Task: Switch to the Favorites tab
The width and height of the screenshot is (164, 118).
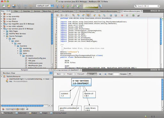Action: pos(27,11)
